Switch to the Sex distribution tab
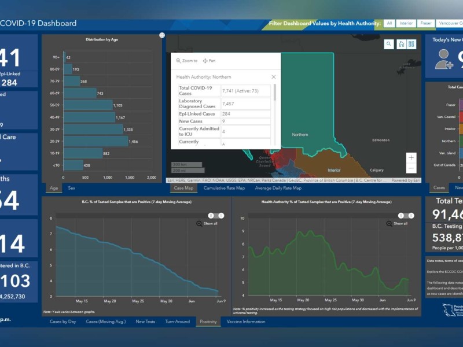Image resolution: width=463 pixels, height=347 pixels. tap(71, 188)
